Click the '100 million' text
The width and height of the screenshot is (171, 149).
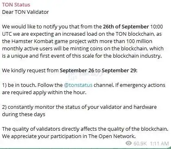pyautogui.click(x=139, y=41)
